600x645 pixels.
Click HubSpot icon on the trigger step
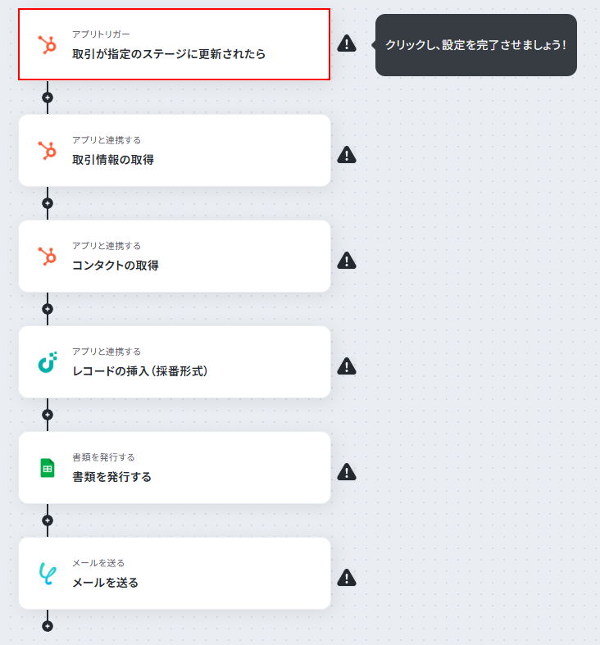[48, 44]
